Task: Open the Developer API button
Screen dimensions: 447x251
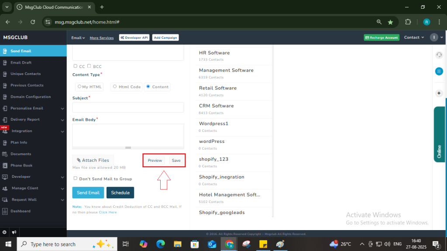Action: click(134, 37)
